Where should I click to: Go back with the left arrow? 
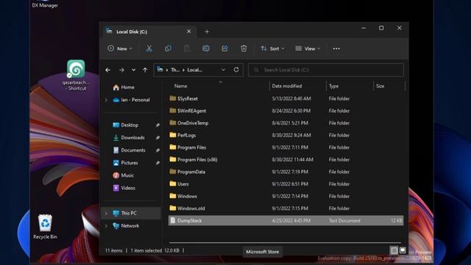[108, 70]
